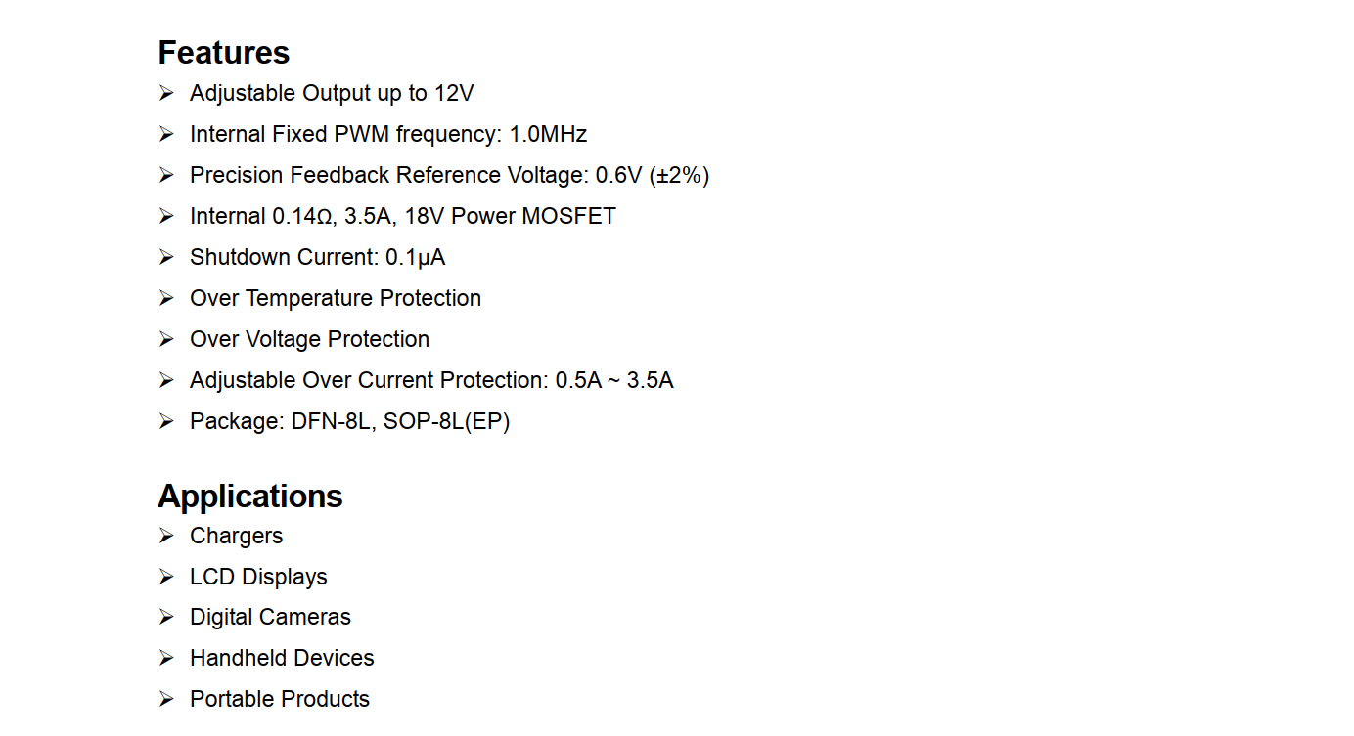Click the arrow bullet beside Portable Products
This screenshot has width=1354, height=736.
pyautogui.click(x=166, y=699)
